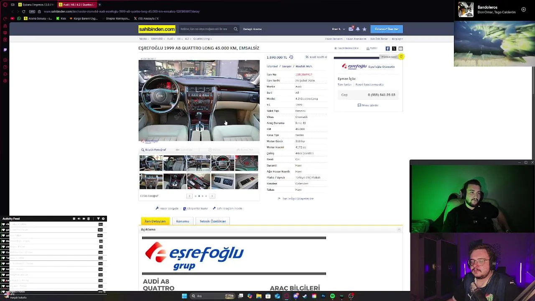This screenshot has height=301, width=535.
Task: Click the search magnifier icon
Action: coord(235,29)
